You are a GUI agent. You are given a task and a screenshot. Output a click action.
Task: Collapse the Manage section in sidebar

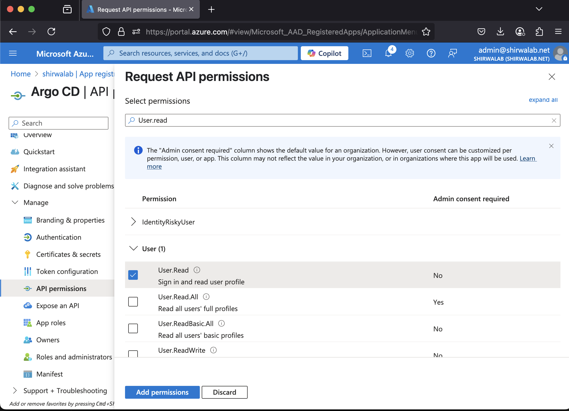pyautogui.click(x=15, y=202)
